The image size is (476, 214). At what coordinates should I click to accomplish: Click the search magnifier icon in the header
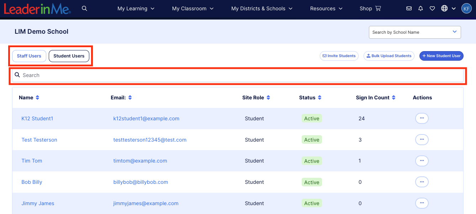84,9
